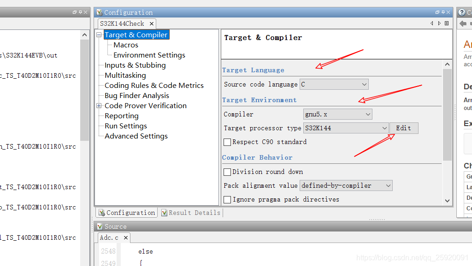Close the Adc.c source tab
This screenshot has width=472, height=266.
tap(126, 238)
